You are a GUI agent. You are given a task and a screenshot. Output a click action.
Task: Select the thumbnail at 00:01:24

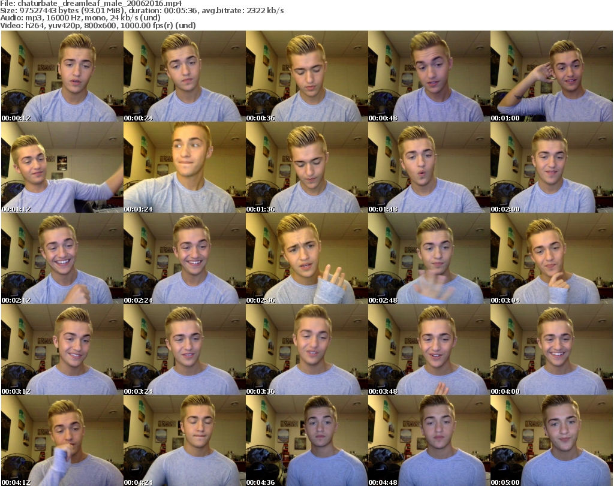[185, 167]
